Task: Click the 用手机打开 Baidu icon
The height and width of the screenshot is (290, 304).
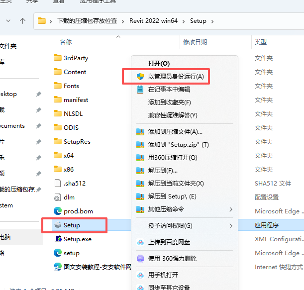Action: (x=140, y=275)
